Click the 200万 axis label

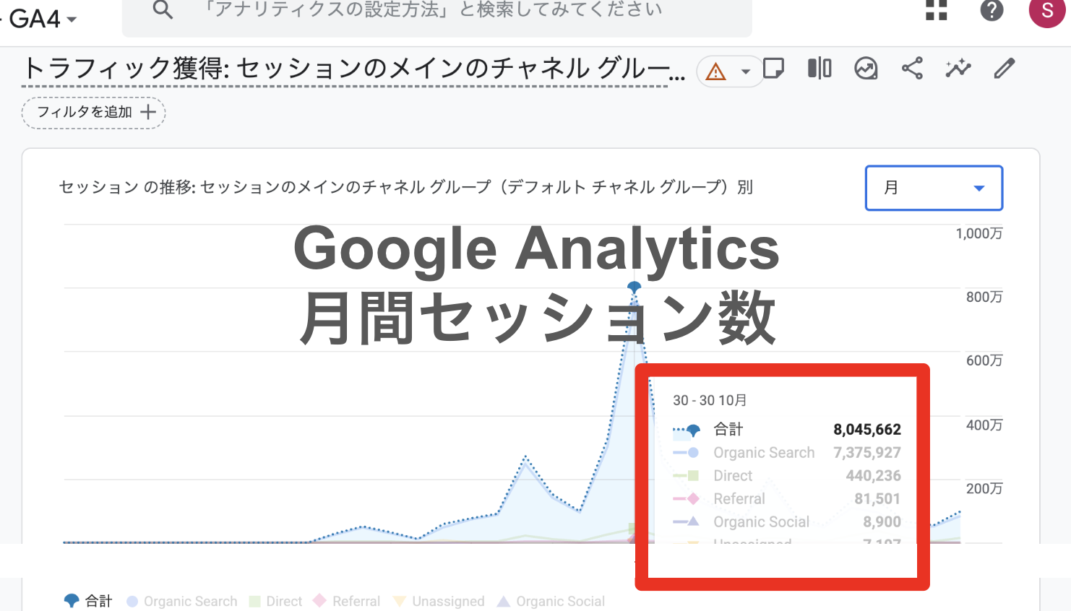point(984,488)
